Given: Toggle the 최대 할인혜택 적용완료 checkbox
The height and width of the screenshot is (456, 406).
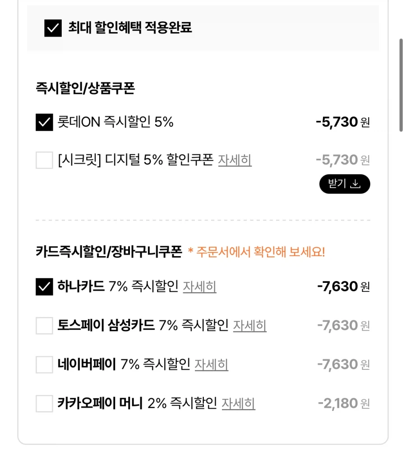Looking at the screenshot, I should tap(53, 29).
